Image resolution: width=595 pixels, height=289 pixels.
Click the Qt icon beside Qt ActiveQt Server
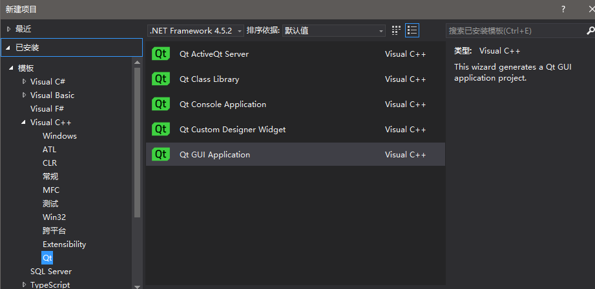(161, 54)
